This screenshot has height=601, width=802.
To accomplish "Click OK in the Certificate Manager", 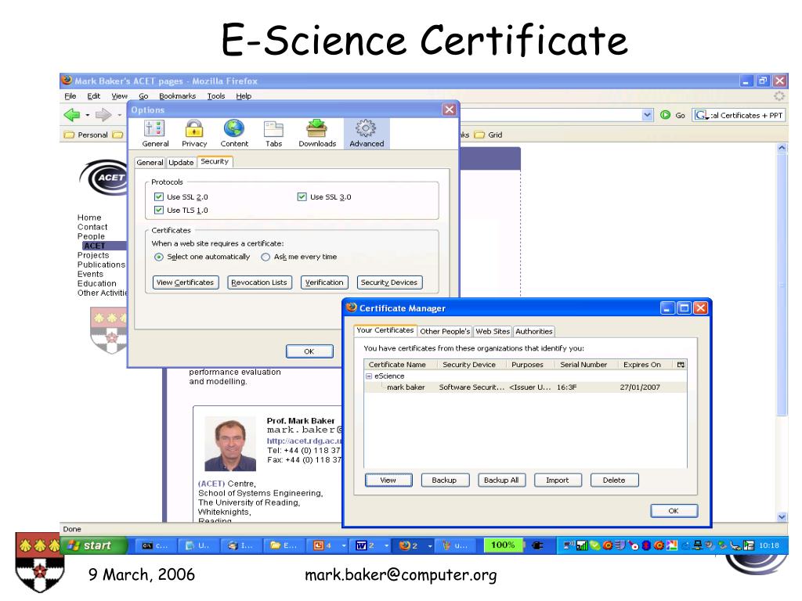I will point(674,510).
